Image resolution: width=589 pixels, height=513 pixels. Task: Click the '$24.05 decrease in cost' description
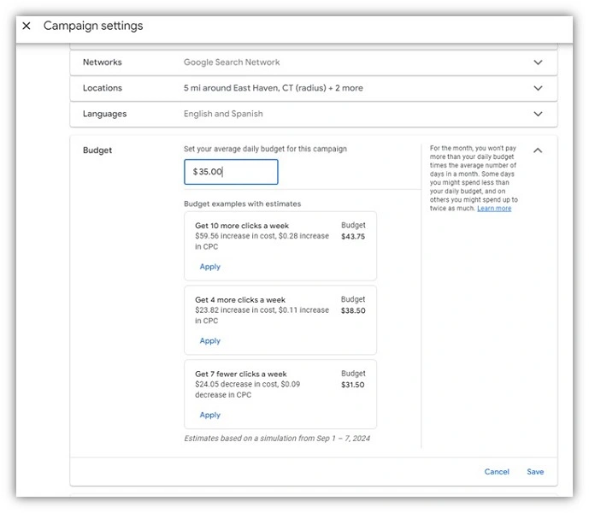[248, 389]
